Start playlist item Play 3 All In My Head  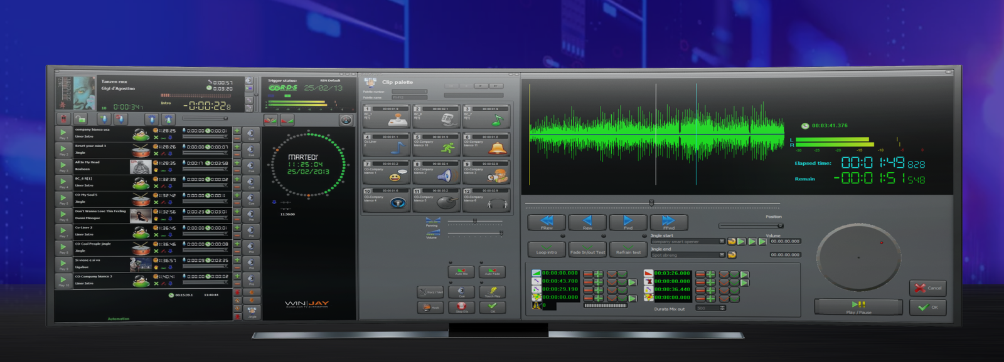click(63, 167)
